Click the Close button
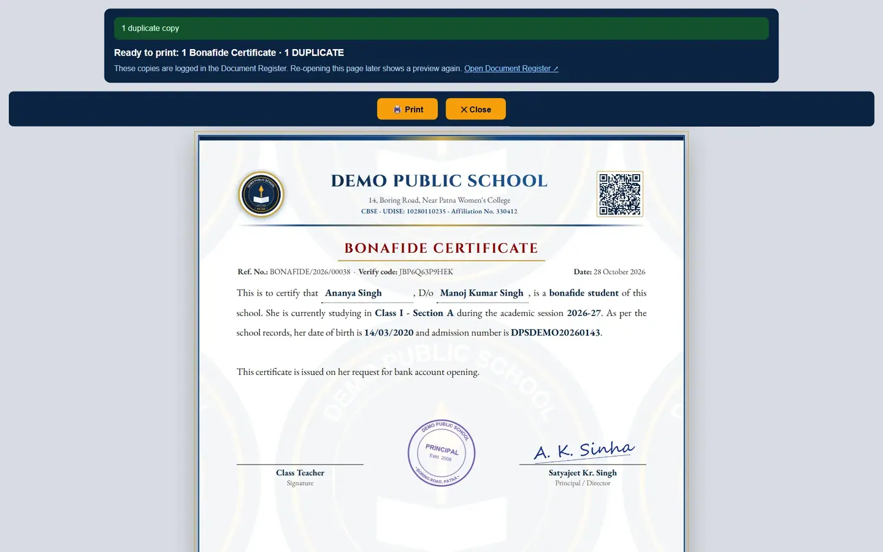The height and width of the screenshot is (552, 883). [x=476, y=109]
